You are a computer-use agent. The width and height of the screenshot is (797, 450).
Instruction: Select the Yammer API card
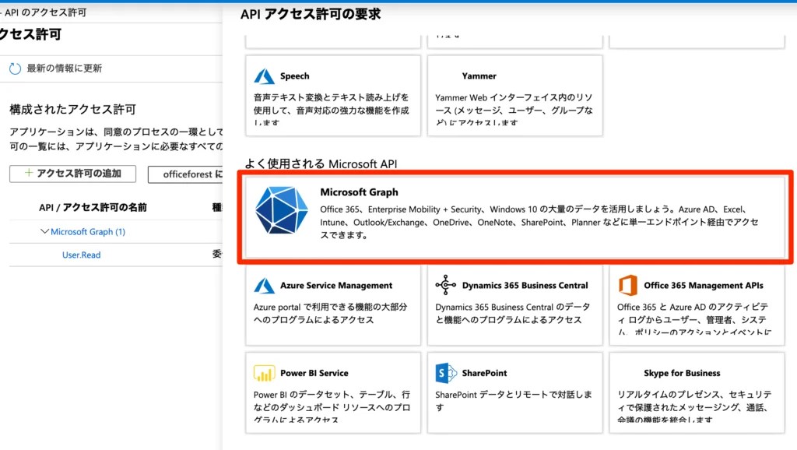[x=515, y=96]
